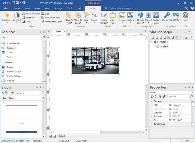Pin the Toolbox panel
195x143 pixels.
(40, 32)
